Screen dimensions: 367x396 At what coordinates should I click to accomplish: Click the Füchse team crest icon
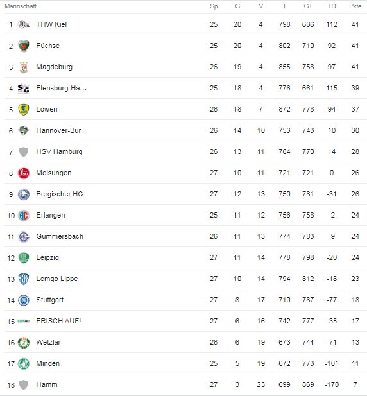[24, 46]
